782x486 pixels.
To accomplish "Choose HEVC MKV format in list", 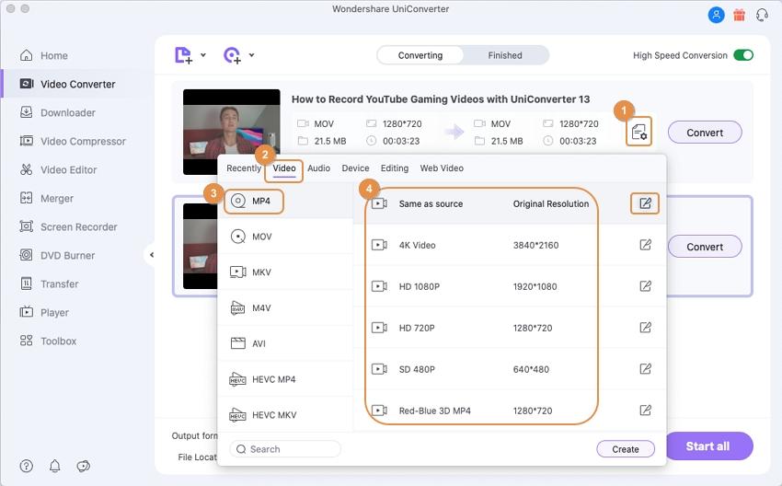I will 285,414.
